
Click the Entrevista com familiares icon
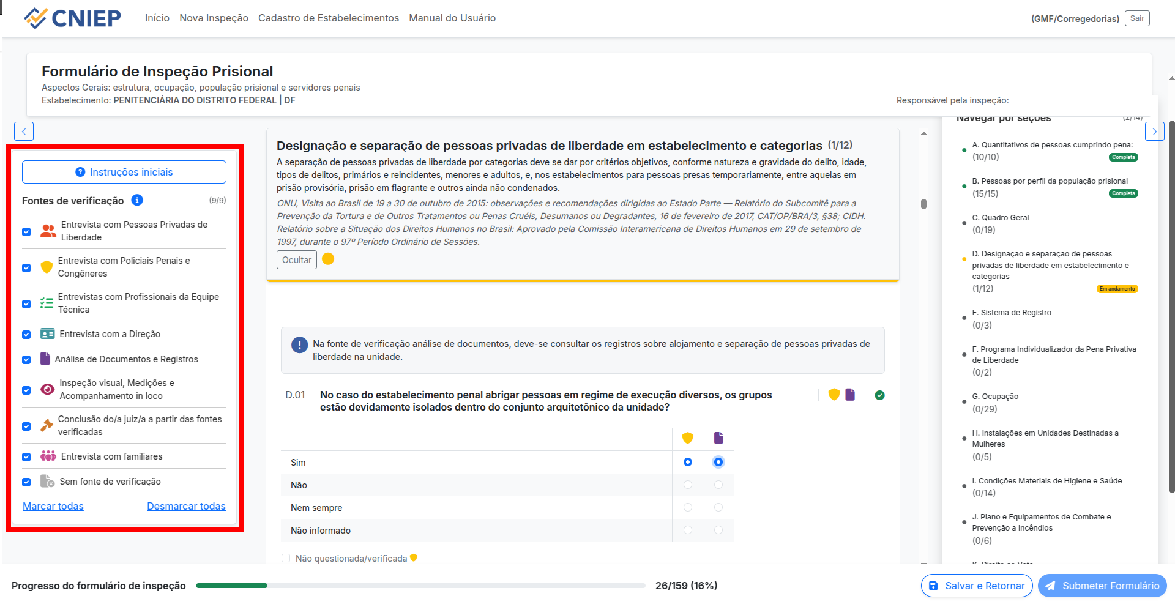[47, 456]
